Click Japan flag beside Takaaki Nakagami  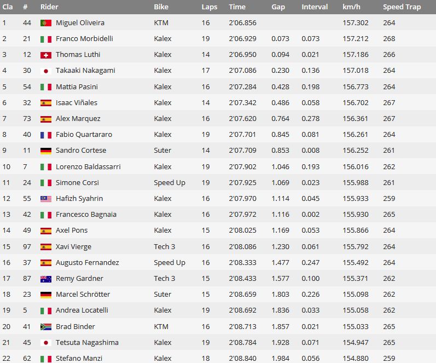(46, 71)
